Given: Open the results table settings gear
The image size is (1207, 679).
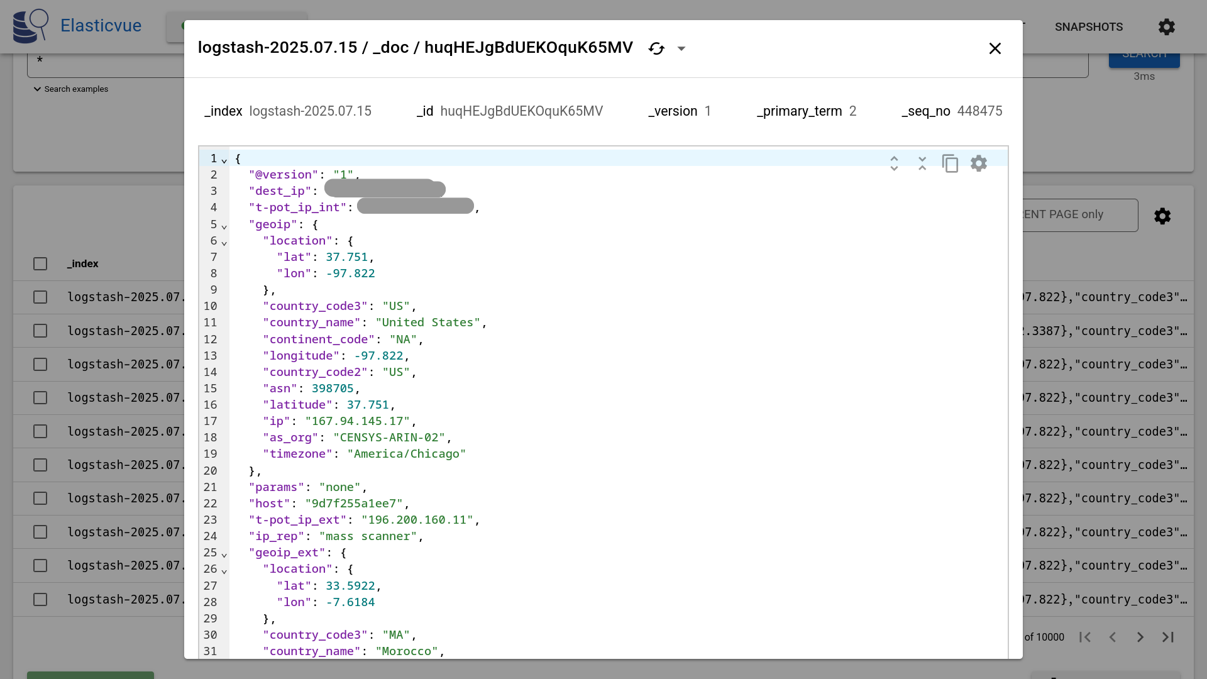Looking at the screenshot, I should tap(1162, 216).
